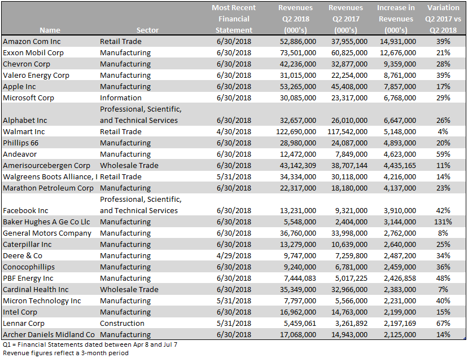Click the 48% variation cell
The height and width of the screenshot is (358, 468).
[443, 279]
